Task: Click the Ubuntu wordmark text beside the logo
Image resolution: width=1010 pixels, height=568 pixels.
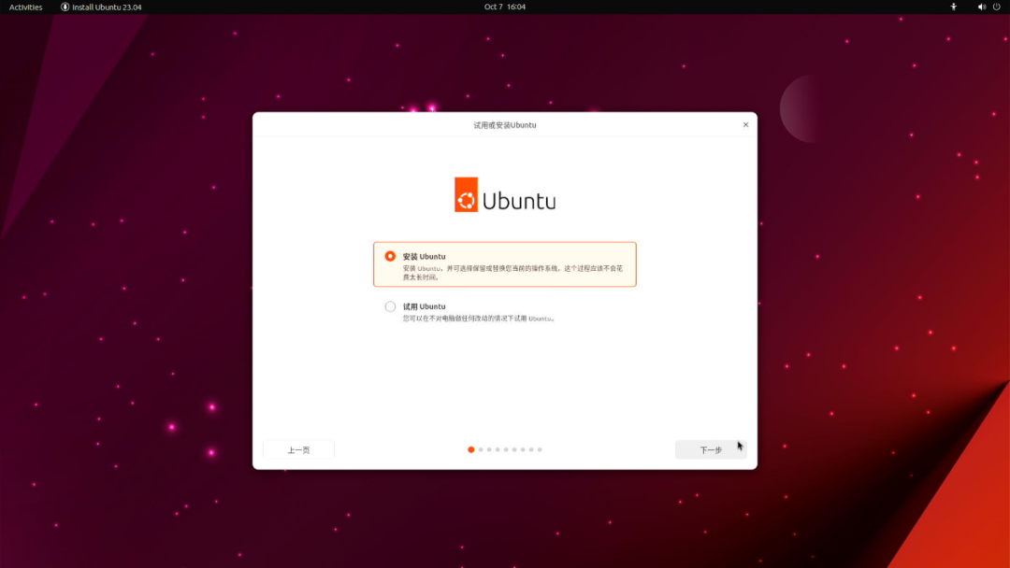Action: point(519,202)
